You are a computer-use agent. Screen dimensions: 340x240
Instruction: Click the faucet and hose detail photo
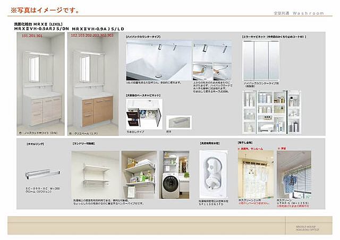tap(212, 61)
